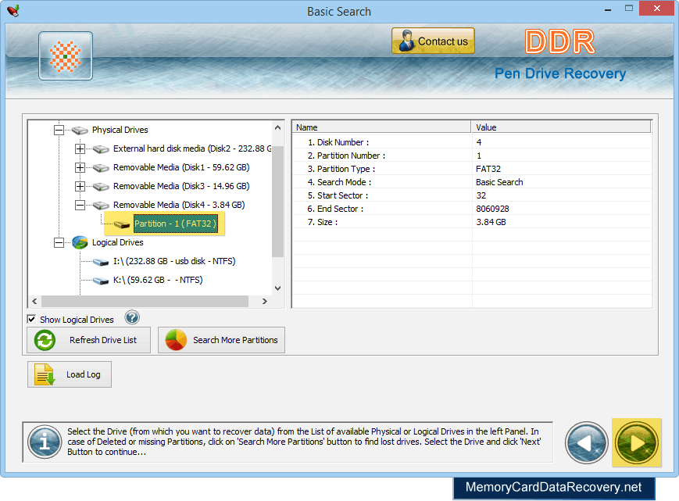The width and height of the screenshot is (679, 501).
Task: Click the horizontal scrollbar thumb in drive tree
Action: coord(145,301)
